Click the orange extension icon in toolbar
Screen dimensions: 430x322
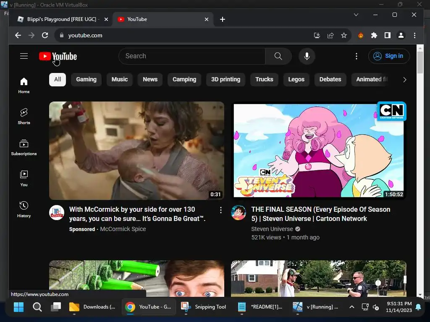pyautogui.click(x=361, y=35)
